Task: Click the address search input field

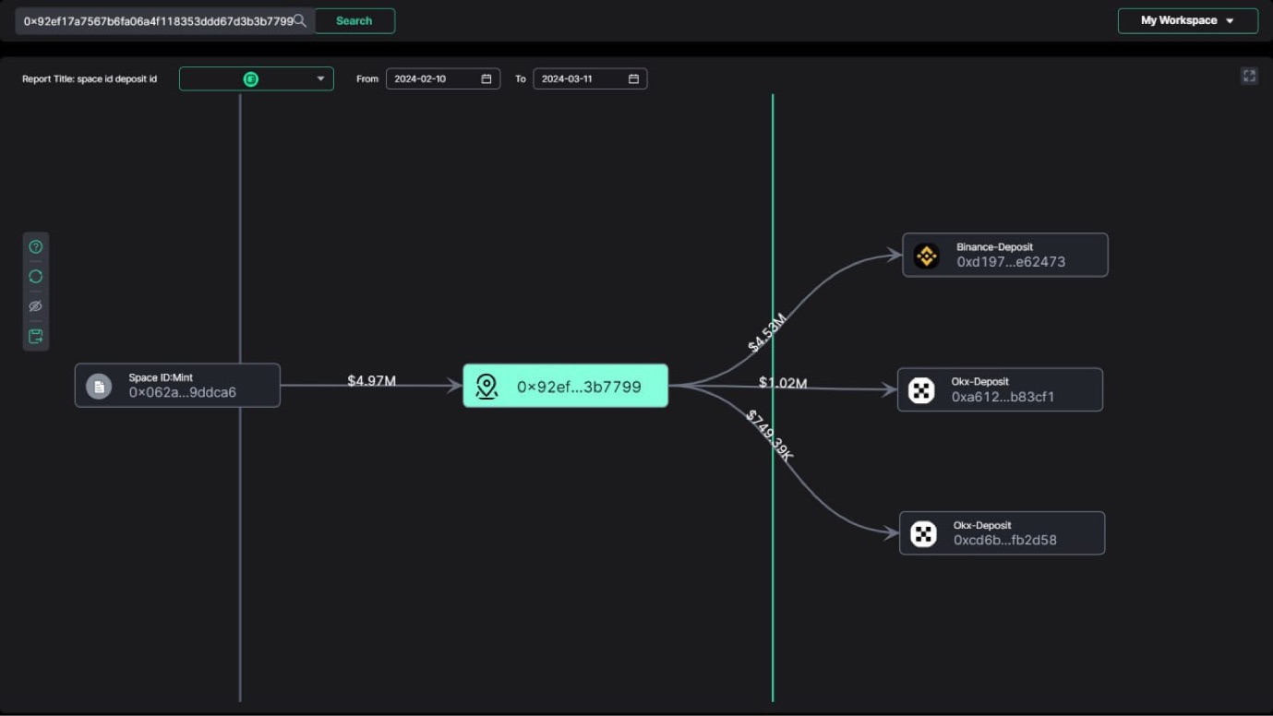Action: coord(157,20)
